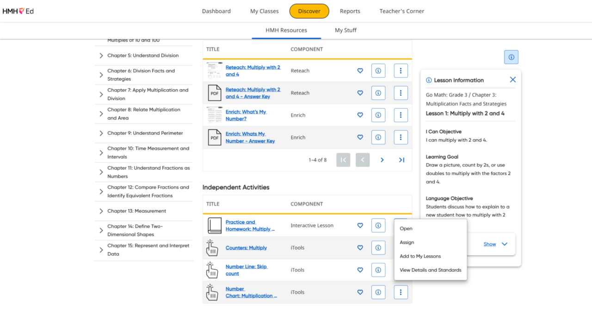The height and width of the screenshot is (333, 592).
Task: Open "Reteach: Multiply with 2 and 4"
Action: click(253, 70)
